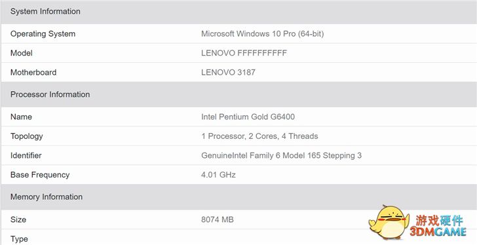The height and width of the screenshot is (245, 477).
Task: Click the GenuineIntel Family 6 identifier value
Action: tap(281, 156)
